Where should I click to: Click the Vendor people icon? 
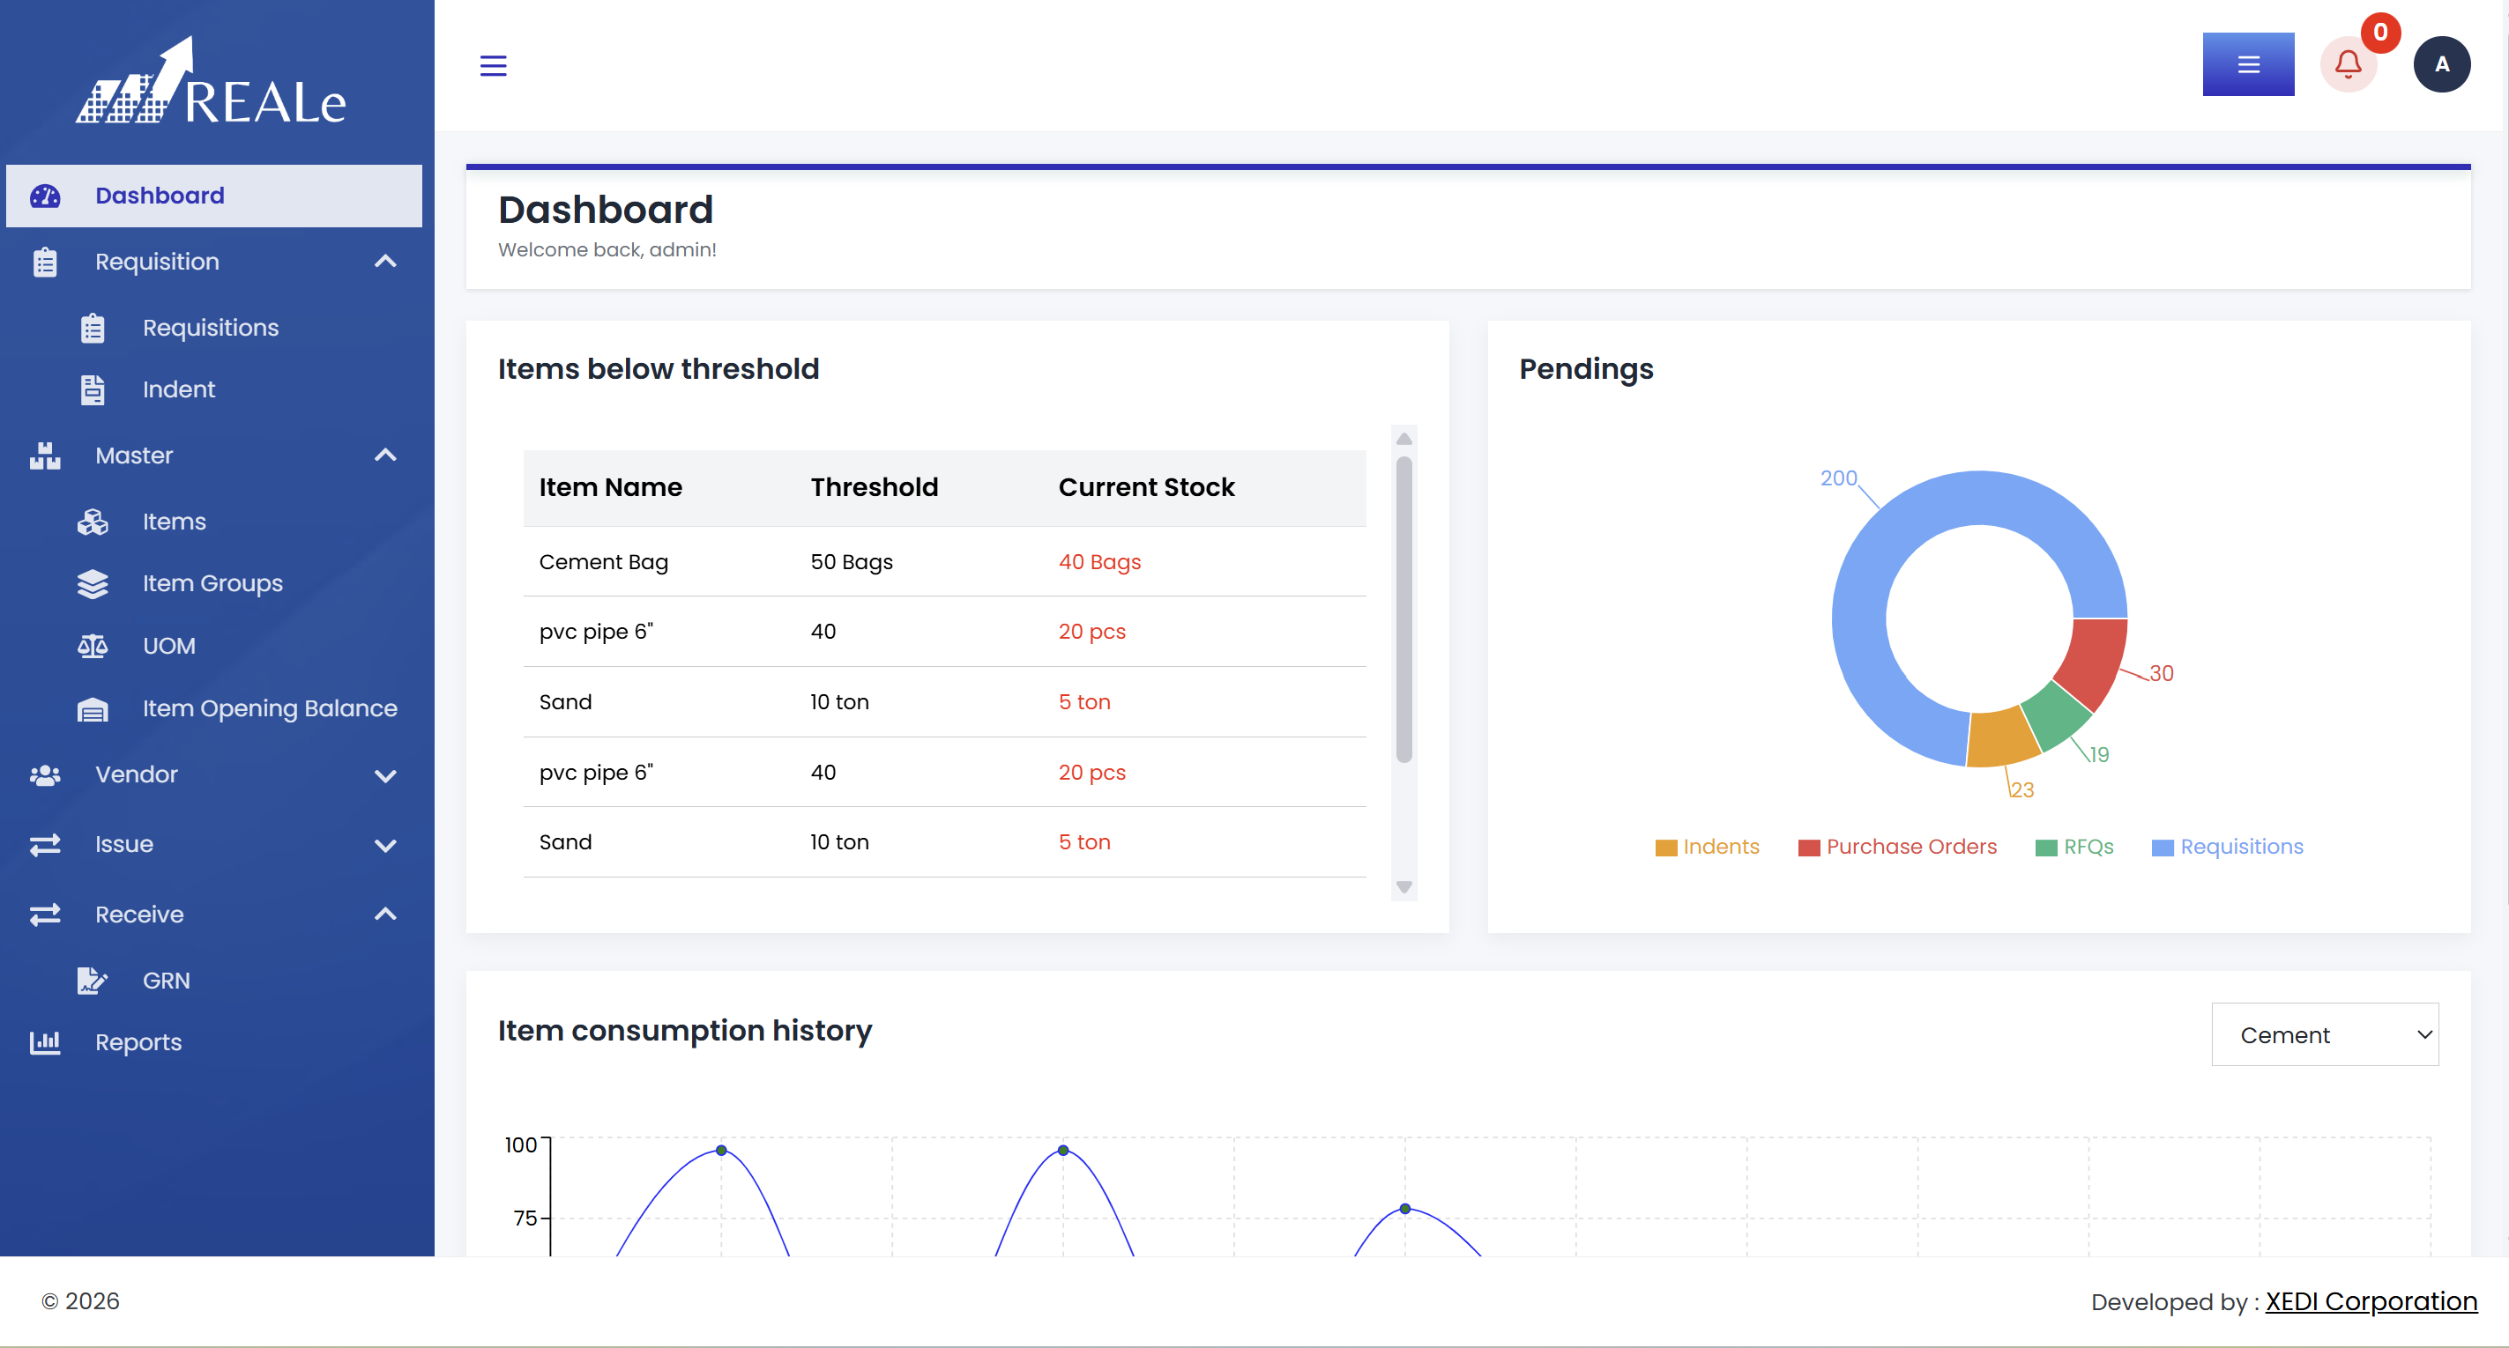pos(45,774)
